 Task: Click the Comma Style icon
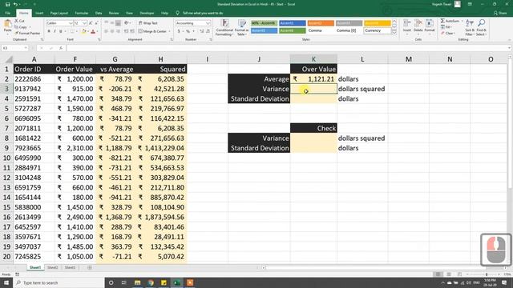click(194, 31)
